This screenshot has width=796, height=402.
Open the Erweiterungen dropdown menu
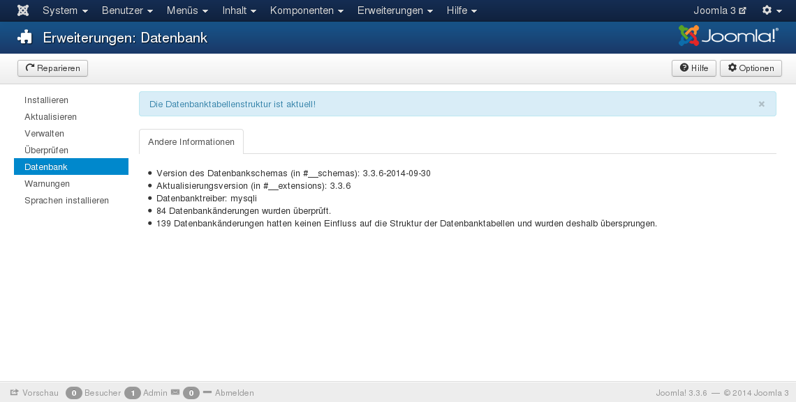coord(395,10)
